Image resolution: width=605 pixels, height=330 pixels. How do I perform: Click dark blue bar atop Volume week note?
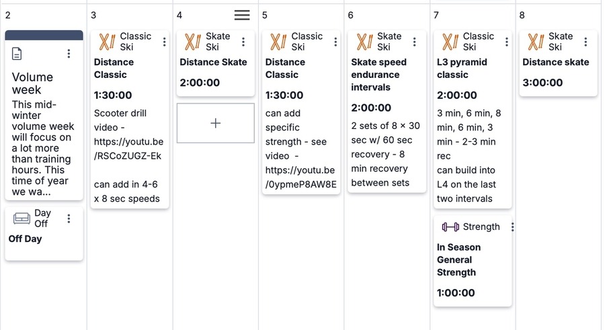[x=44, y=35]
